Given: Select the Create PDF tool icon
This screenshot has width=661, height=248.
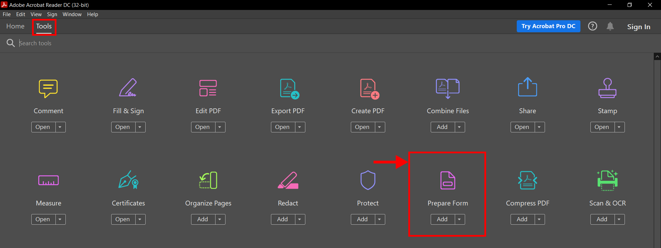Looking at the screenshot, I should (369, 89).
